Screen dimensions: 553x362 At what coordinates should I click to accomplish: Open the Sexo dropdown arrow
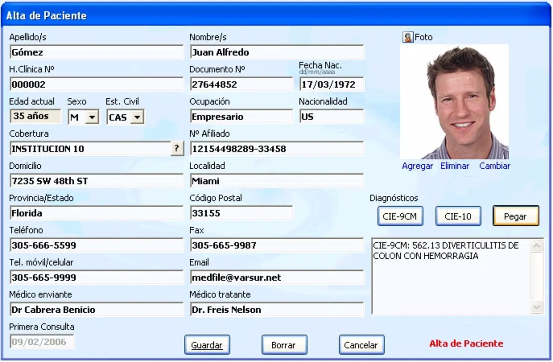(x=92, y=118)
